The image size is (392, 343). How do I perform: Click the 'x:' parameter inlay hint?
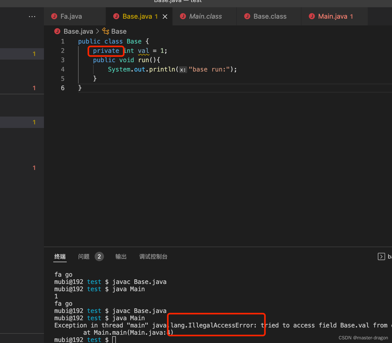(x=183, y=70)
